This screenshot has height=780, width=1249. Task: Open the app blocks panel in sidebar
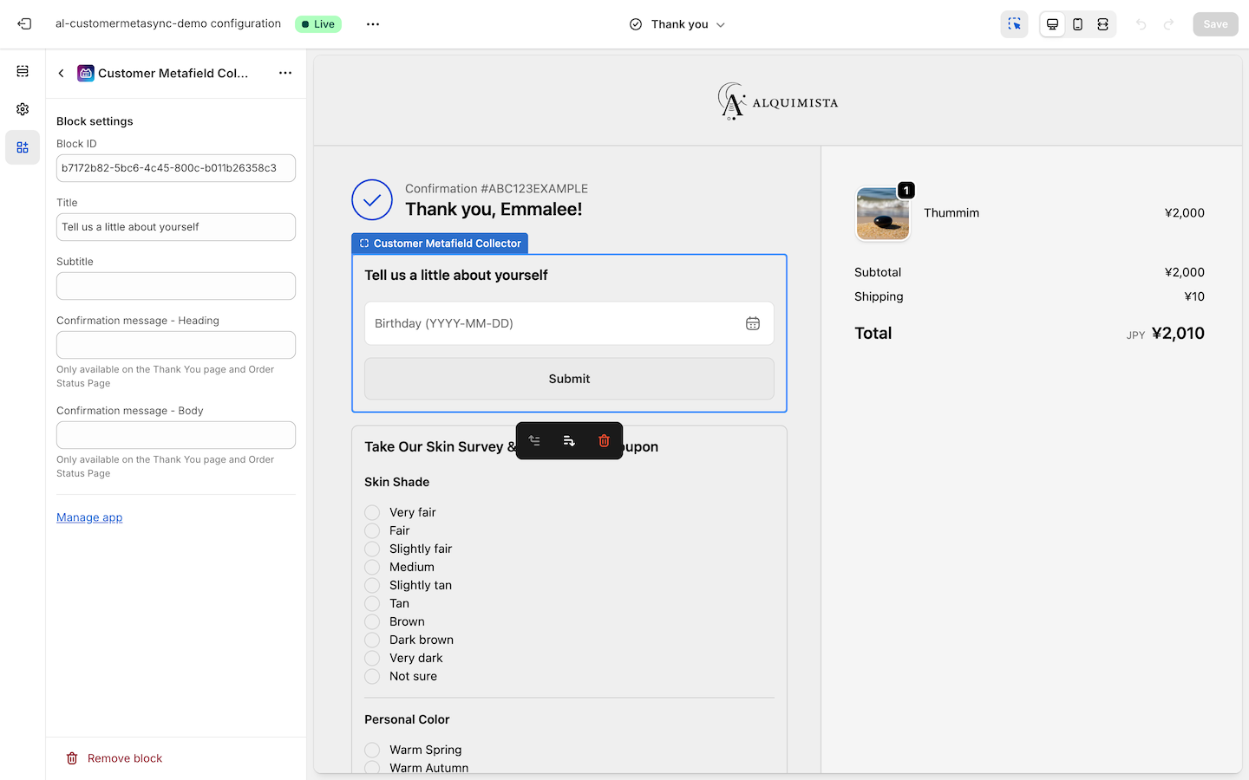(23, 146)
